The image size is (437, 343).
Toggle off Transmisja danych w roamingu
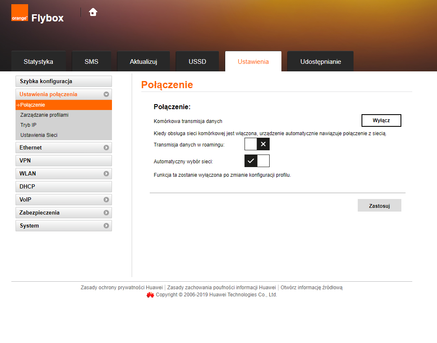coord(257,144)
